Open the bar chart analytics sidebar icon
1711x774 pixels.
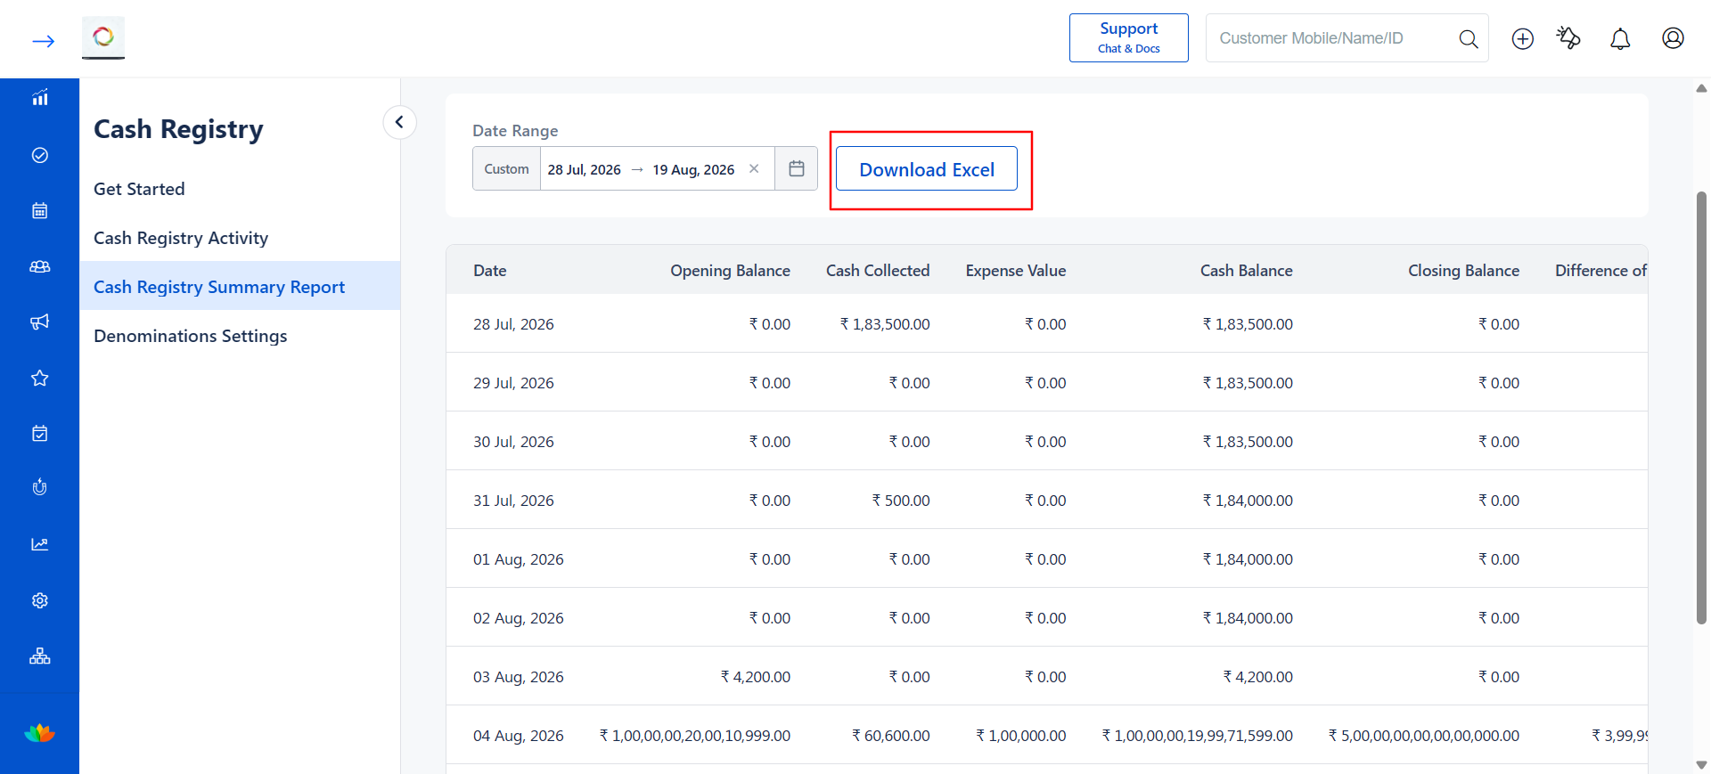(x=40, y=98)
